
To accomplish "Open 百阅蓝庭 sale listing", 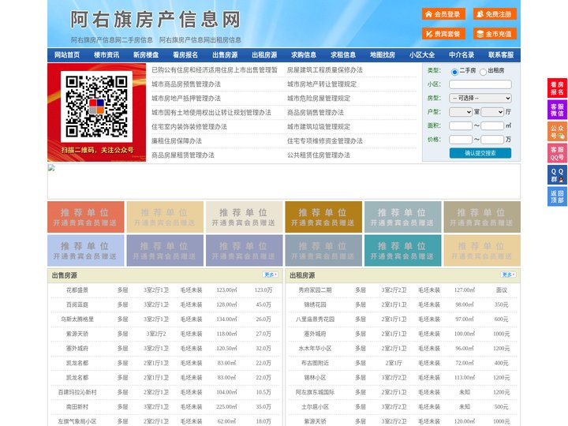I will click(x=77, y=305).
